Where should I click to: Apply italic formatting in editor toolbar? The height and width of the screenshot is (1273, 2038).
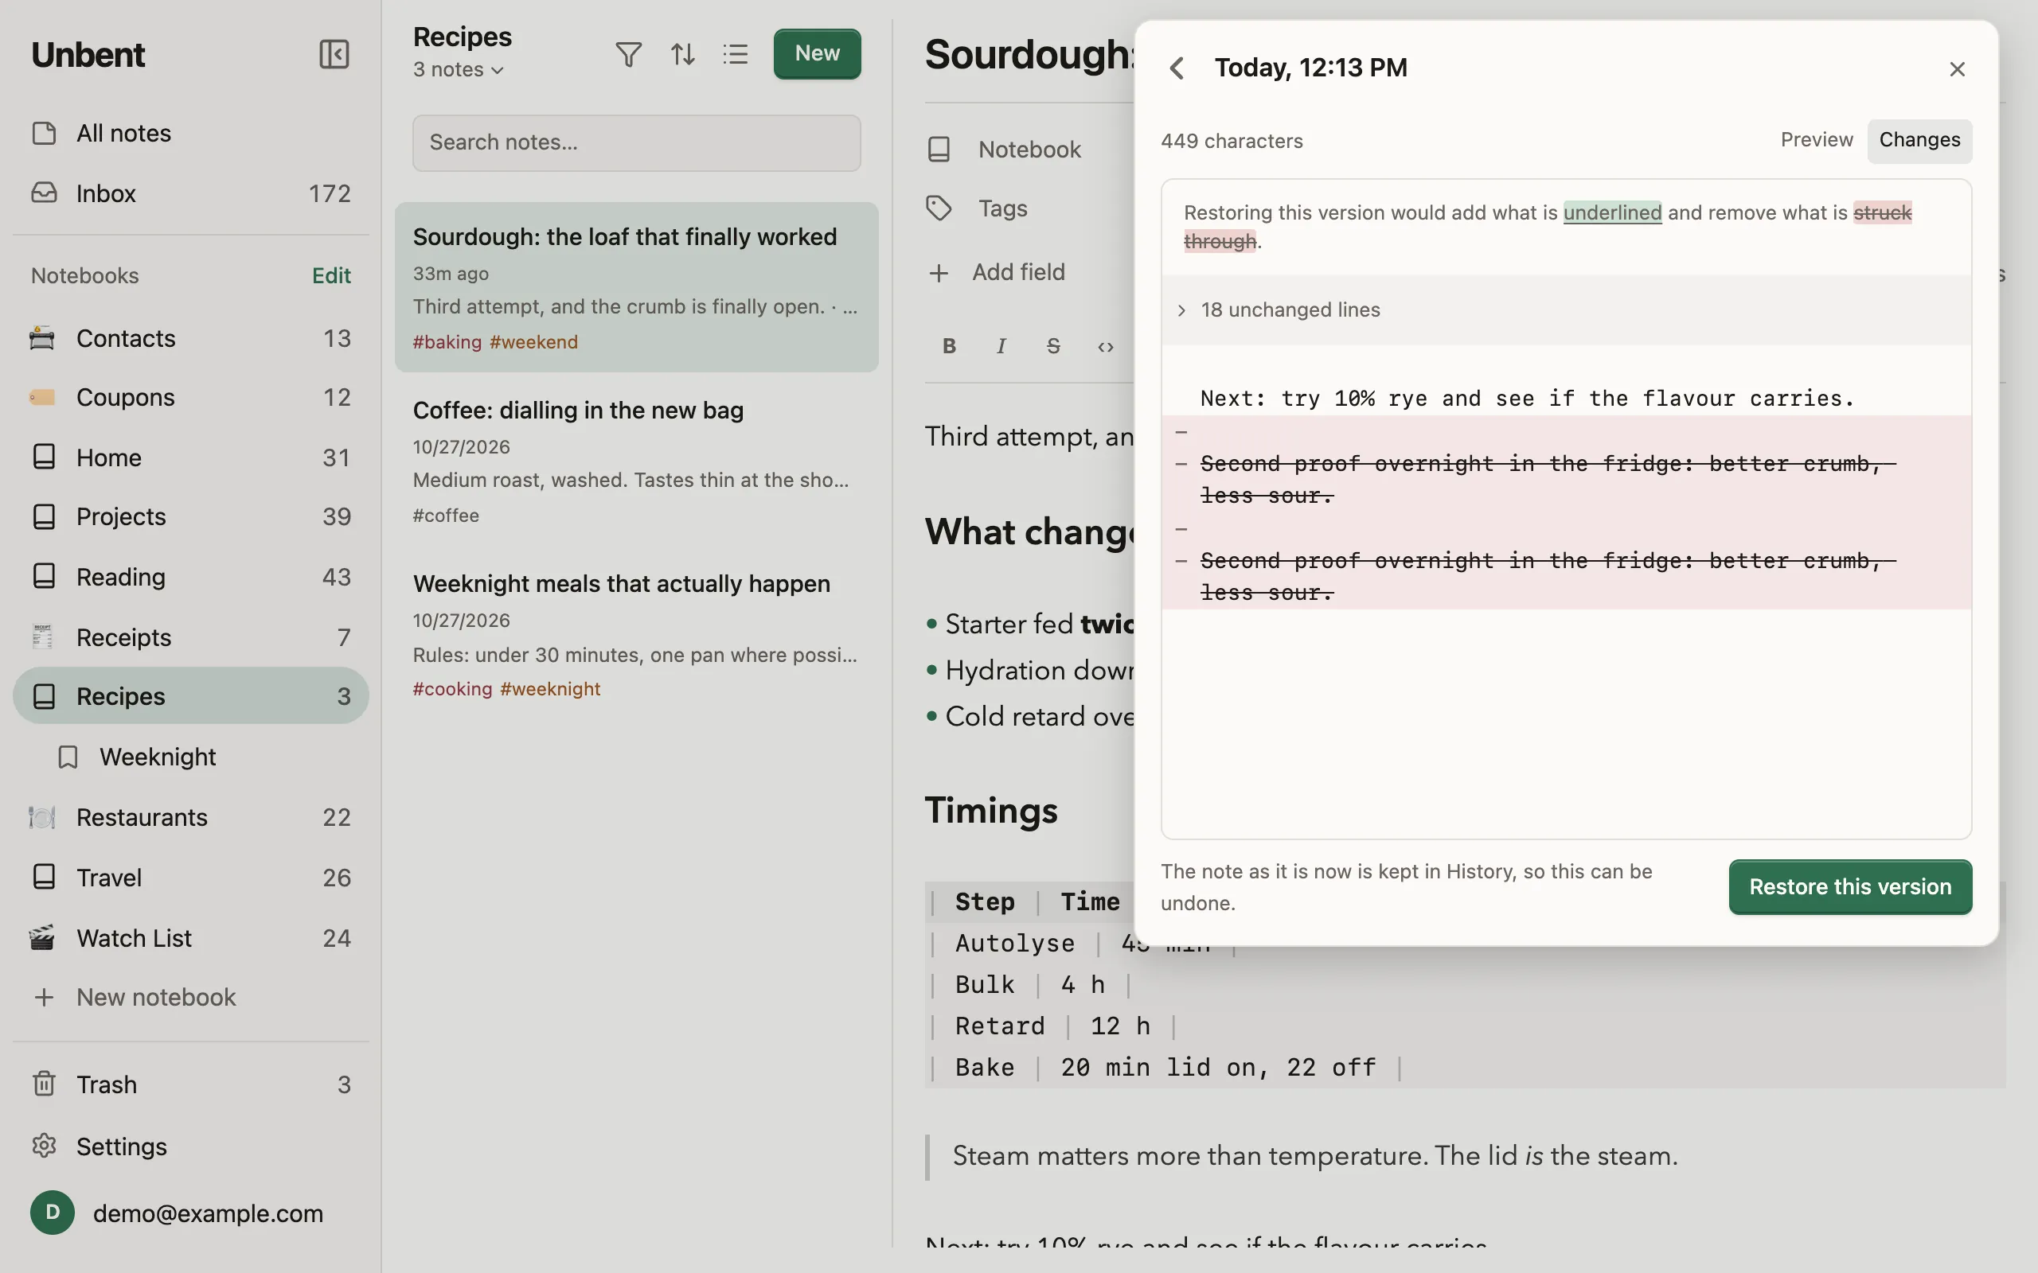[x=1001, y=346]
